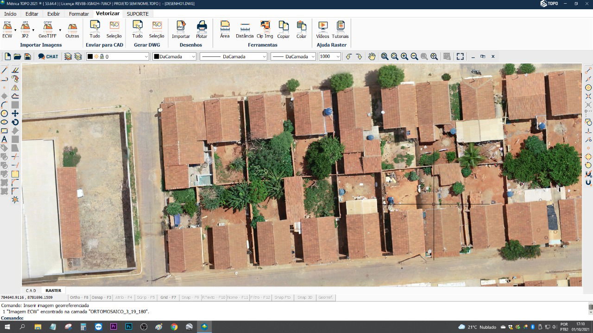Toggle Ortho - F8 mode
Image resolution: width=593 pixels, height=333 pixels.
pos(79,297)
